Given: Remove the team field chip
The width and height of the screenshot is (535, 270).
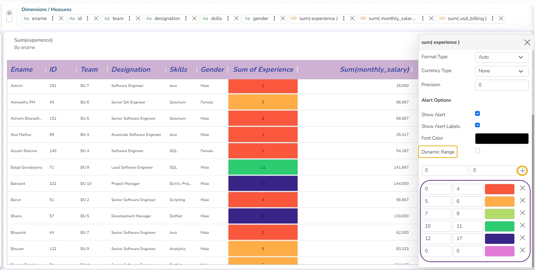Looking at the screenshot, I should point(138,19).
